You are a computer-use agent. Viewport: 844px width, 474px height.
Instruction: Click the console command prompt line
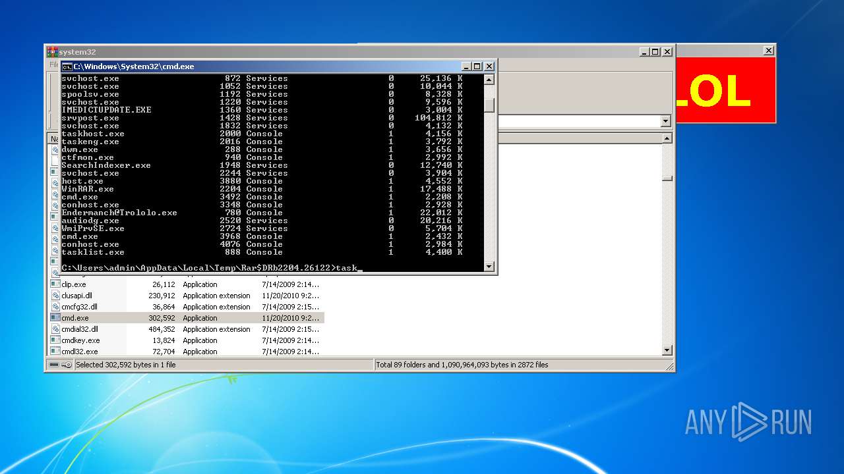(x=212, y=268)
